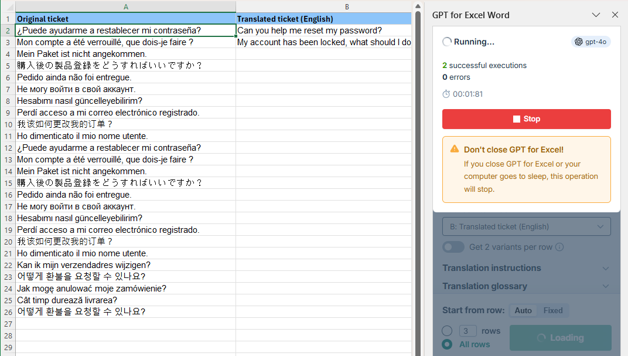628x356 pixels.
Task: Select cell 'Can you help me reset my password?'
Action: coord(323,30)
